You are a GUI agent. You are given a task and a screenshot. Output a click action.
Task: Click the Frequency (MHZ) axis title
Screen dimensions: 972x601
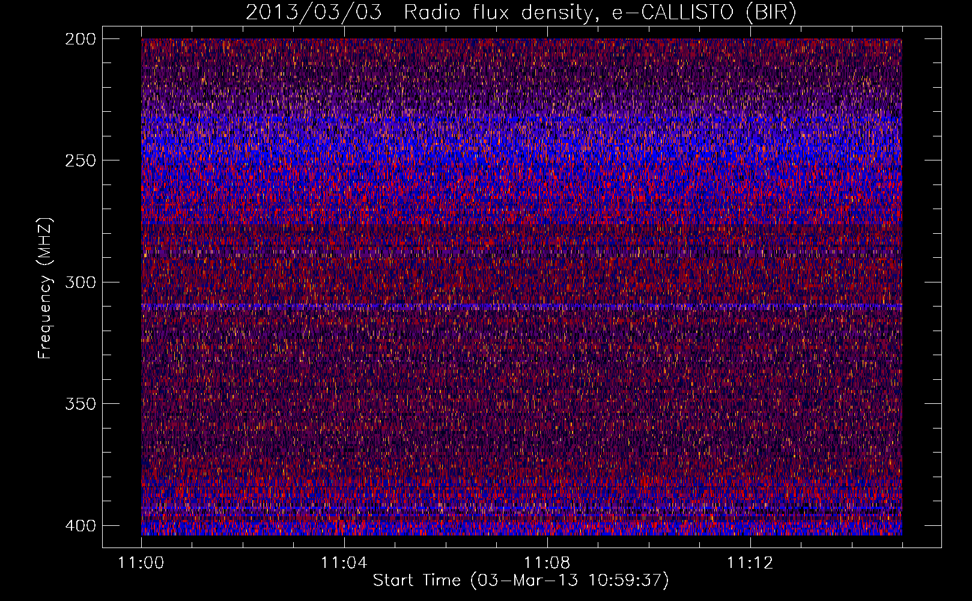pos(45,288)
